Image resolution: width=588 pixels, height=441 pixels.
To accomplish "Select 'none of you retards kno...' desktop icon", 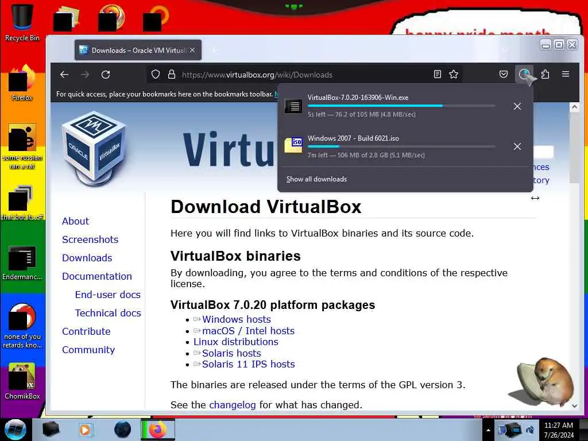I will tap(22, 326).
